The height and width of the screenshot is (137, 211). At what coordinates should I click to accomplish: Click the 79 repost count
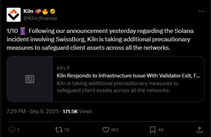point(66,130)
